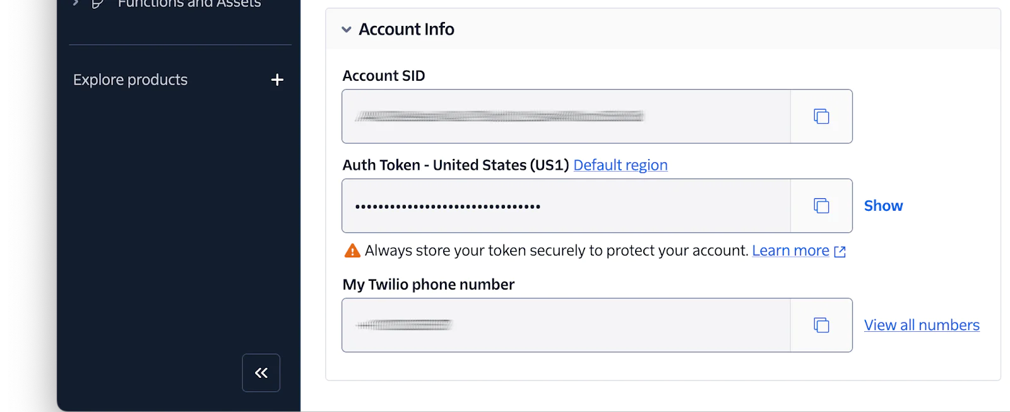Viewport: 1010px width, 412px height.
Task: Expand the Functions and Assets chevron
Action: [76, 3]
